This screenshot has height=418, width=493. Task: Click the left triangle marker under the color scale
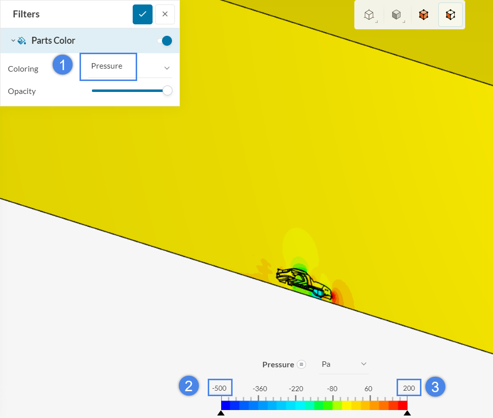[x=221, y=413]
